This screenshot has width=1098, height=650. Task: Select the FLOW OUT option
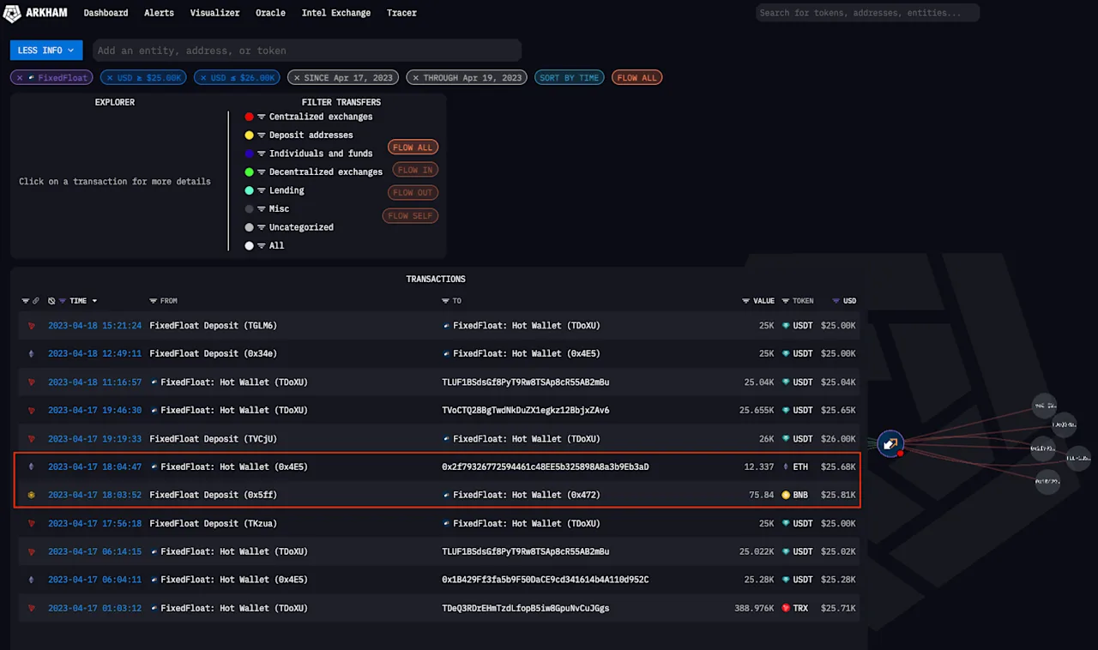click(x=413, y=193)
